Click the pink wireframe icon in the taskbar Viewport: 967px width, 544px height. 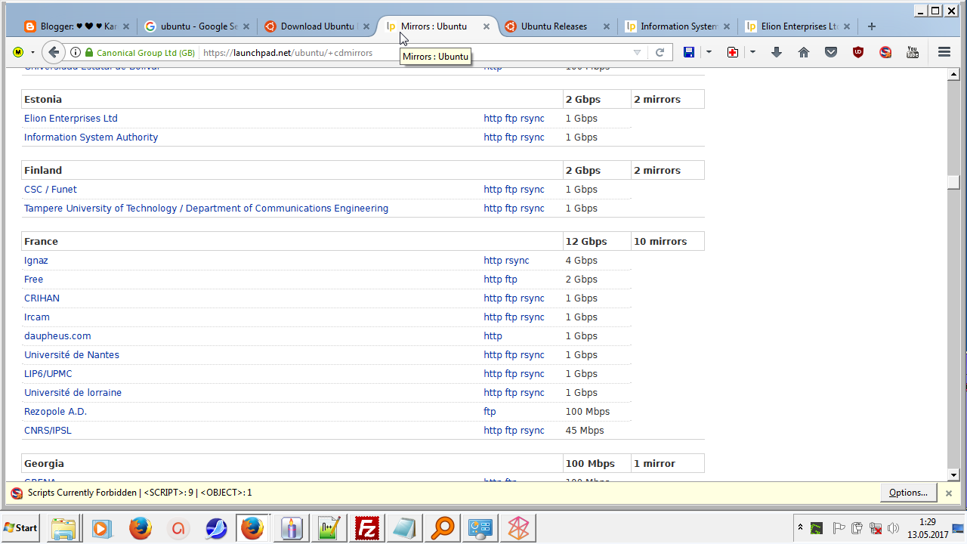(x=518, y=528)
